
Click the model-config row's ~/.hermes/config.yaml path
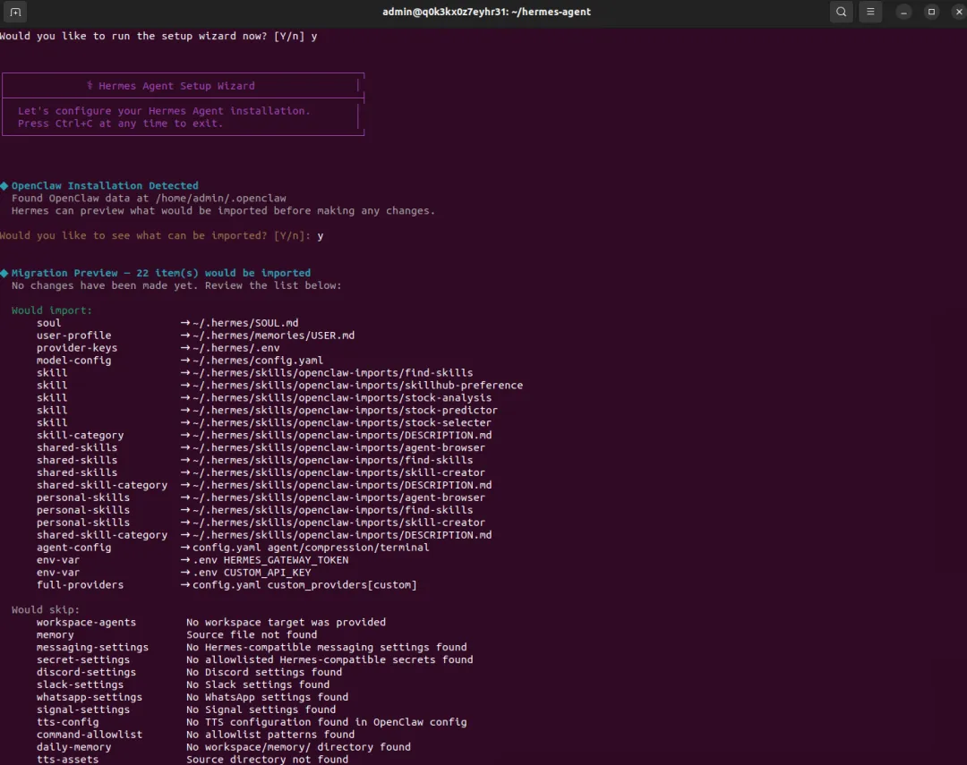[258, 360]
